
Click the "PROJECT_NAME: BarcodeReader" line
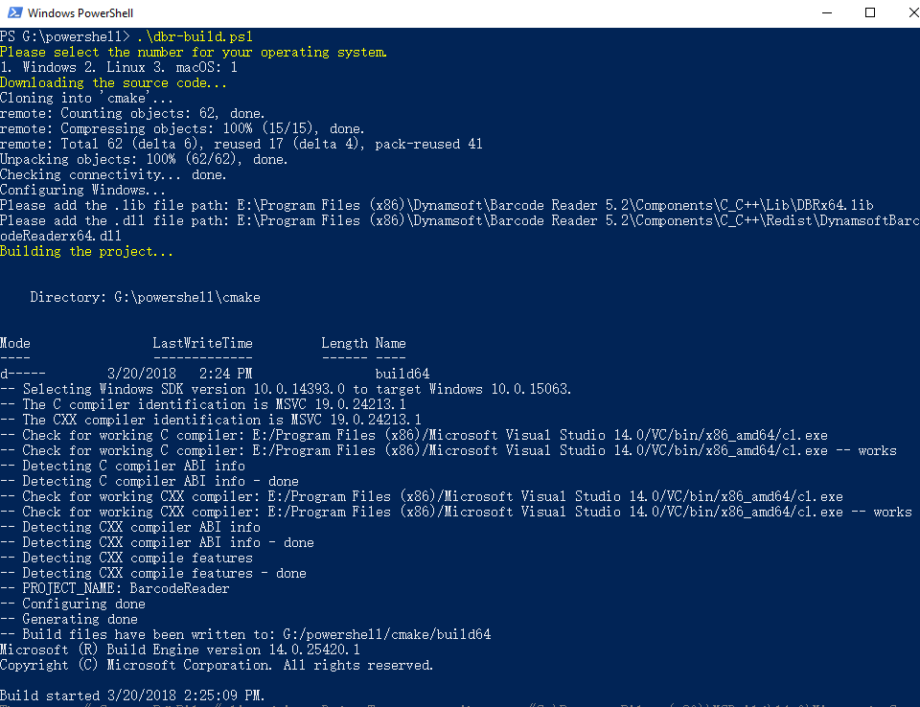click(x=126, y=588)
